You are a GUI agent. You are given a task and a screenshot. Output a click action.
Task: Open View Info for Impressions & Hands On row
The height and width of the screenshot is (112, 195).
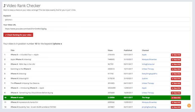click(x=176, y=102)
